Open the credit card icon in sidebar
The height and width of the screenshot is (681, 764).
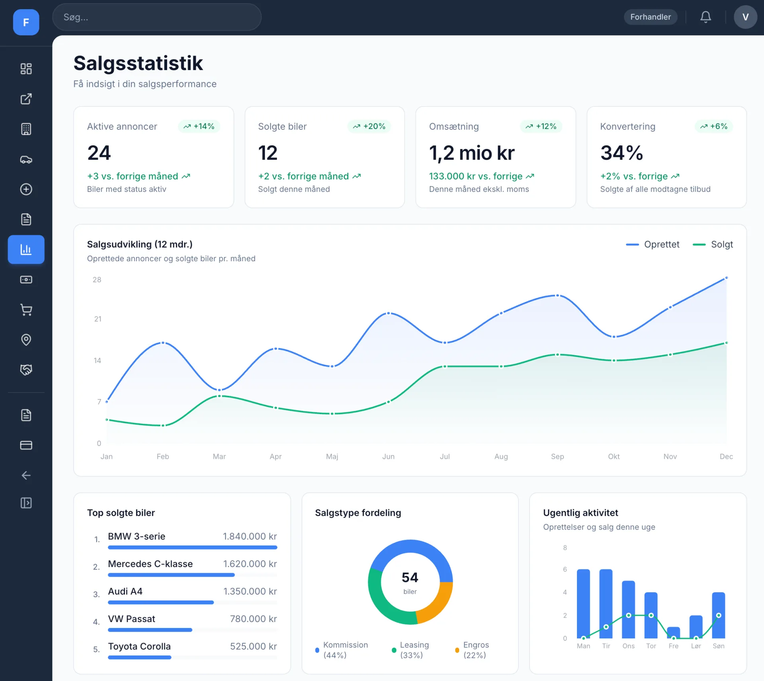click(26, 445)
